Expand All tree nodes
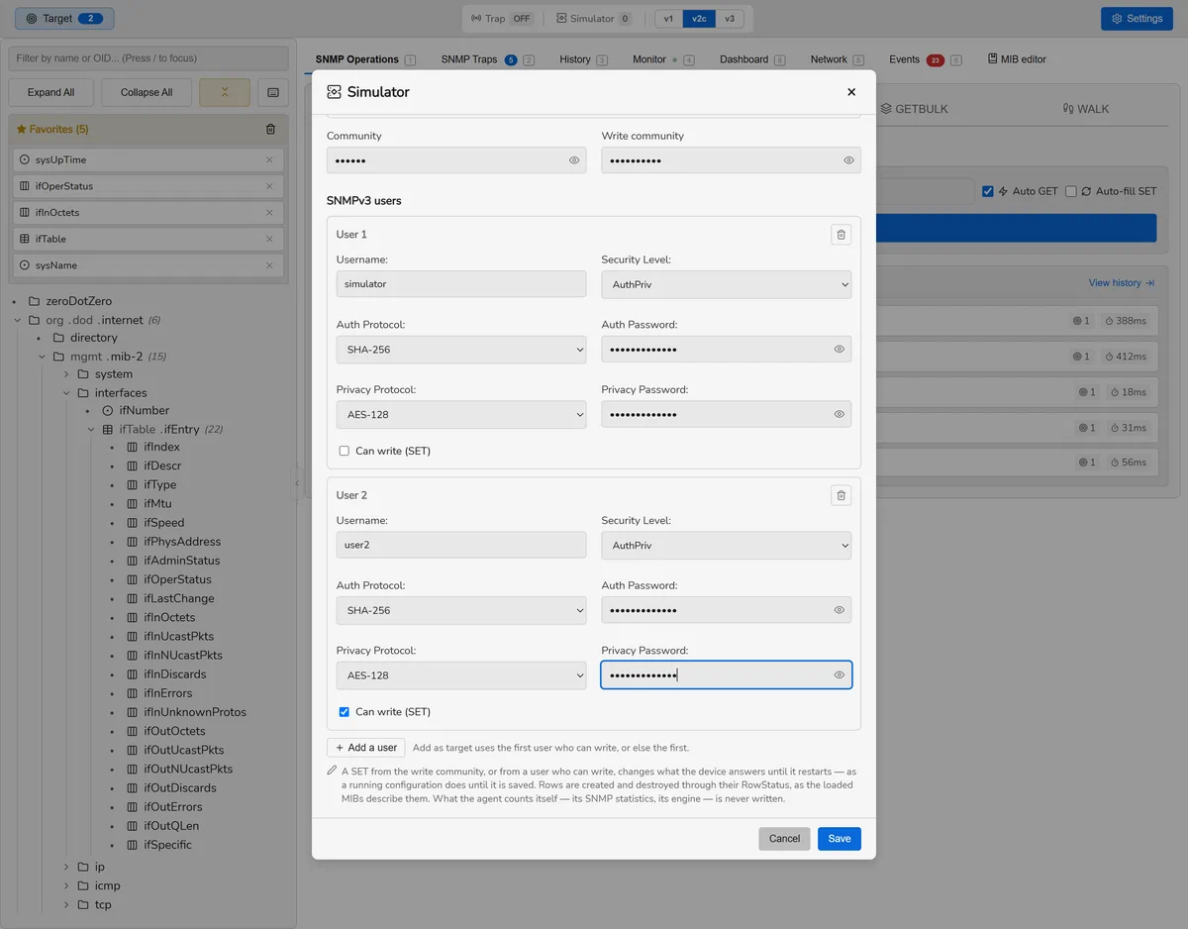 50,92
